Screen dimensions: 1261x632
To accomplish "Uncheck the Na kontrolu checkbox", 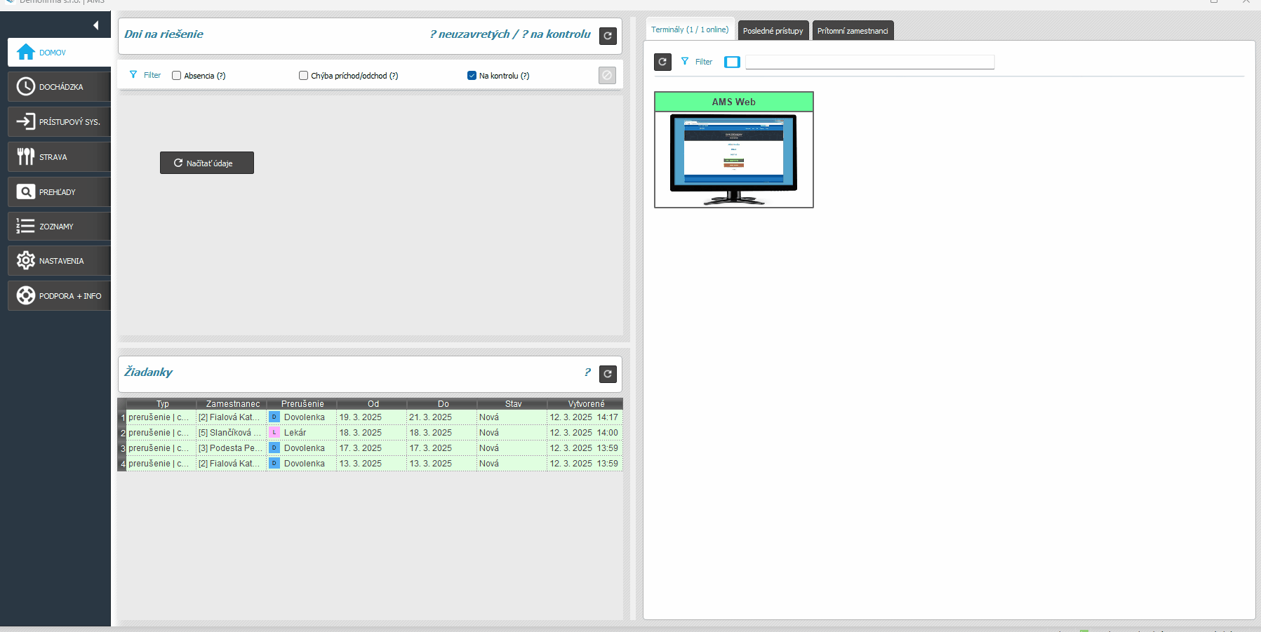I will [472, 76].
